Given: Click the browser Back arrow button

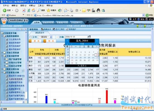Looking at the screenshot, I should point(5,10).
